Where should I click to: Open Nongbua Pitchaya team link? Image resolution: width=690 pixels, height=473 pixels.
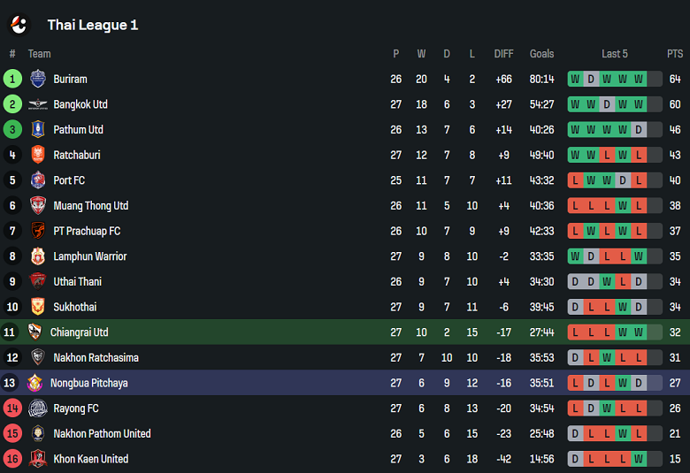tap(88, 383)
